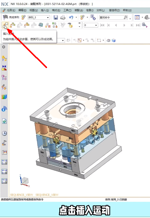Click the Insert Pause icon
150x218 pixels.
coord(48,25)
